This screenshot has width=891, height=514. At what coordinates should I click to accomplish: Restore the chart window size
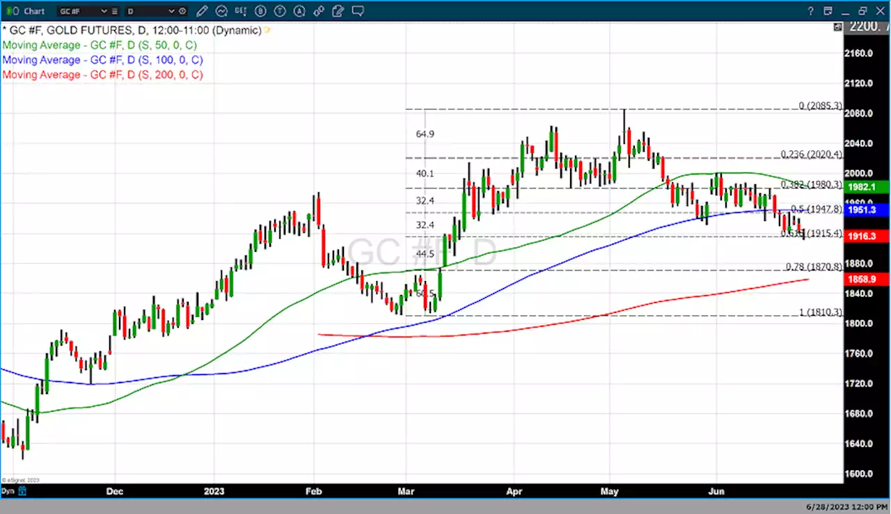(862, 11)
